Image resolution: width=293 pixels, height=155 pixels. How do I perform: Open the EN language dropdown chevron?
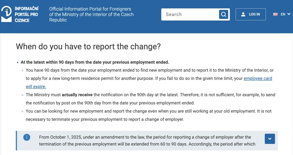click(289, 14)
